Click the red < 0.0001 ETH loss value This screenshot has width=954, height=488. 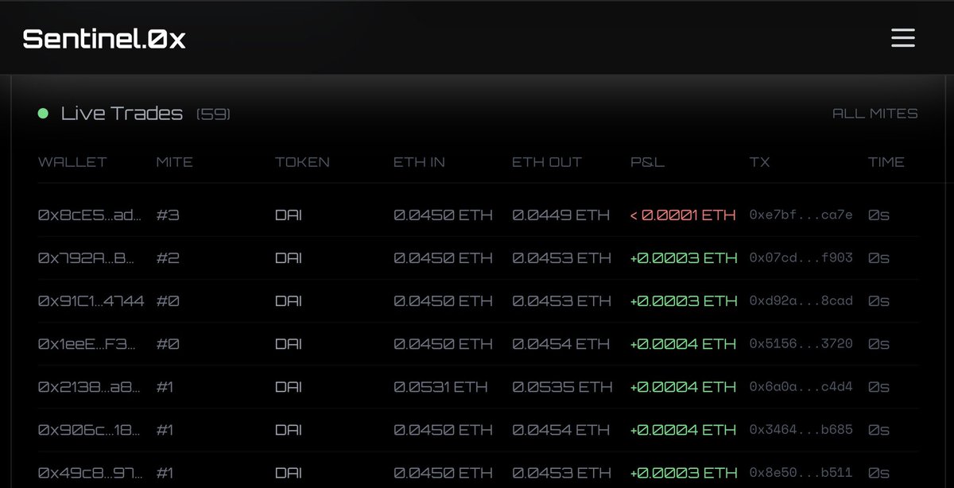683,215
